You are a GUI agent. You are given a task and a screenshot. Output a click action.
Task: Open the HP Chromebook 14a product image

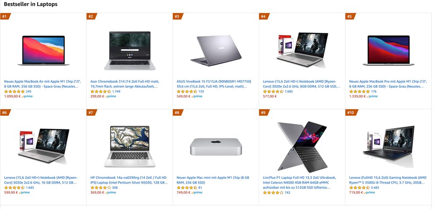coord(129,146)
